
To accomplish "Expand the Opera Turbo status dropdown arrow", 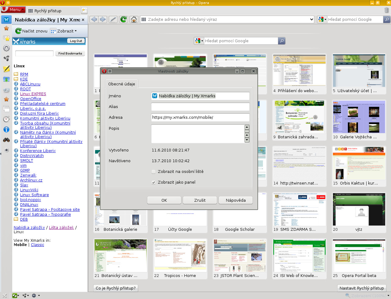I will [39, 296].
